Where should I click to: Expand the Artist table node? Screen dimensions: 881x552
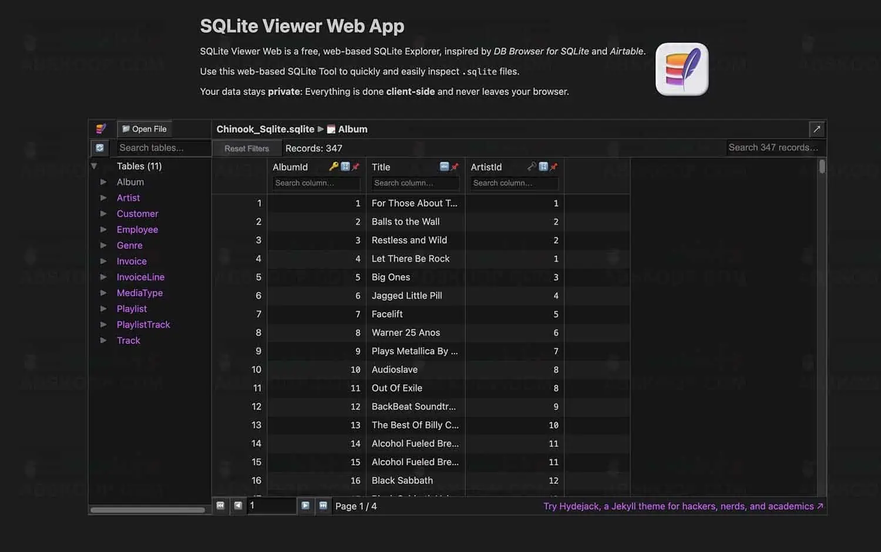point(103,198)
